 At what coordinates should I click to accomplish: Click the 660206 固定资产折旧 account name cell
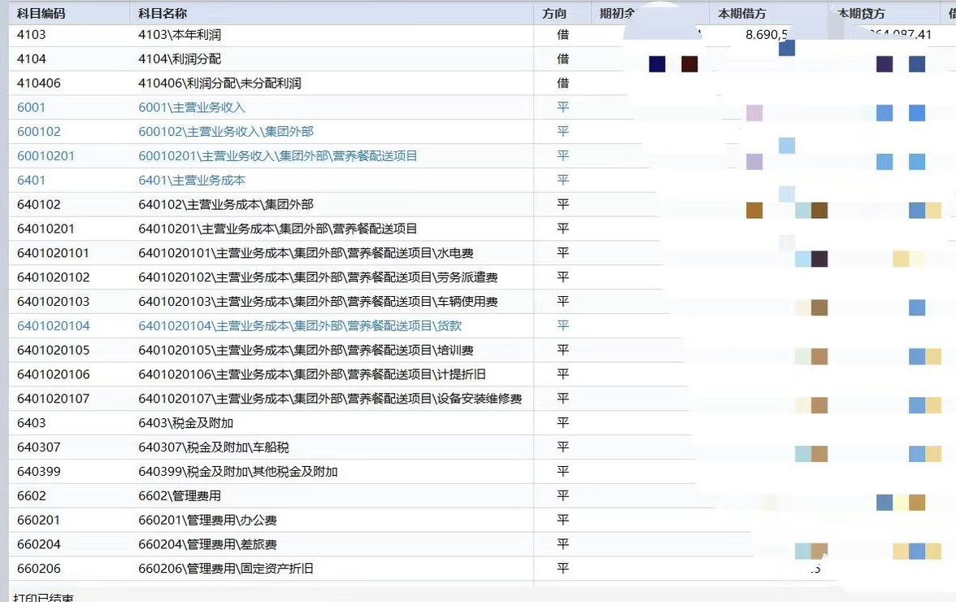tap(226, 569)
